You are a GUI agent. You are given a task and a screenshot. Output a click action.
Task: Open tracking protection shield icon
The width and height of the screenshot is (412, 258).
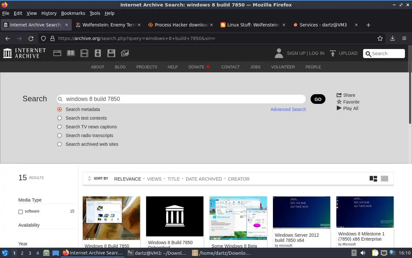coord(43,38)
